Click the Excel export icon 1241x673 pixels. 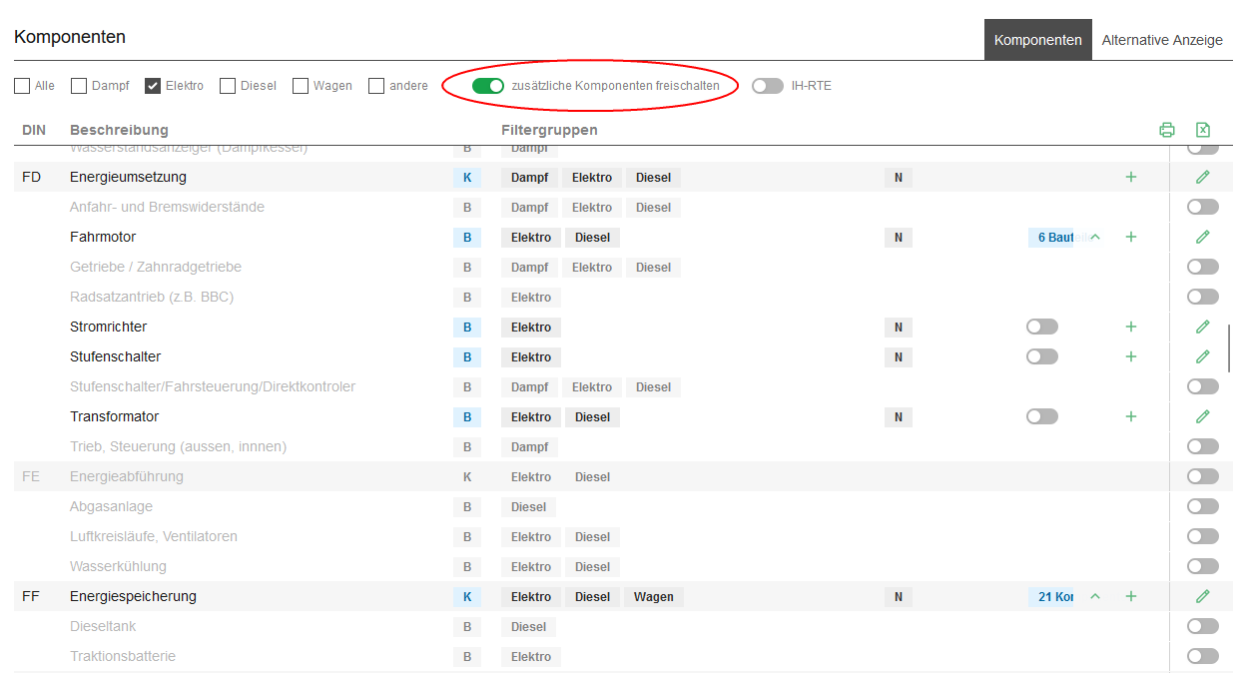[1202, 130]
